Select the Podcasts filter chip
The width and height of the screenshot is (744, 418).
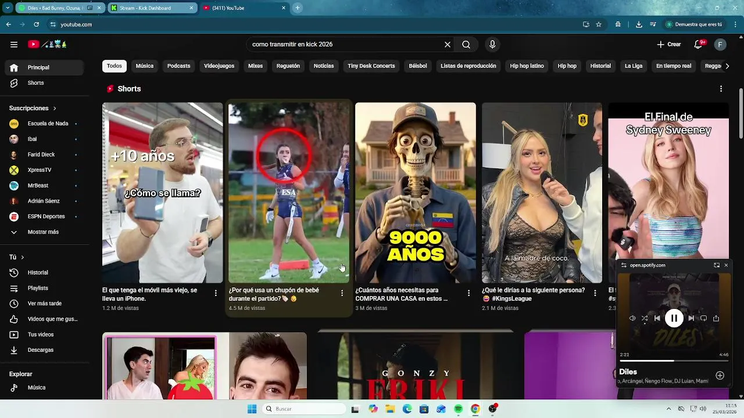178,66
